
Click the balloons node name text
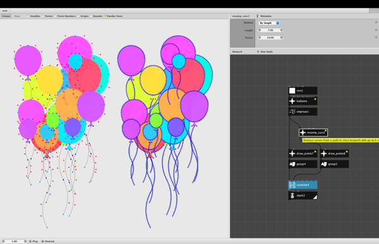(x=302, y=101)
